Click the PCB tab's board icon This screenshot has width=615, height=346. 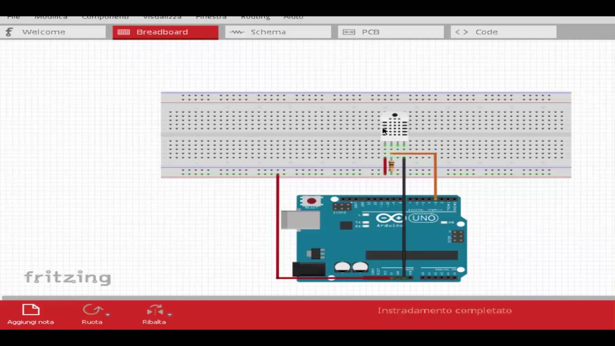click(x=349, y=32)
